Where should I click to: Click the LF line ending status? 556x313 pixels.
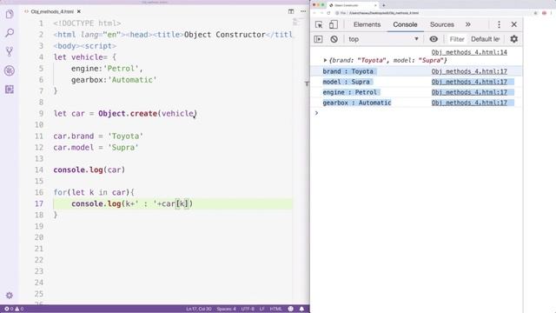click(x=261, y=309)
